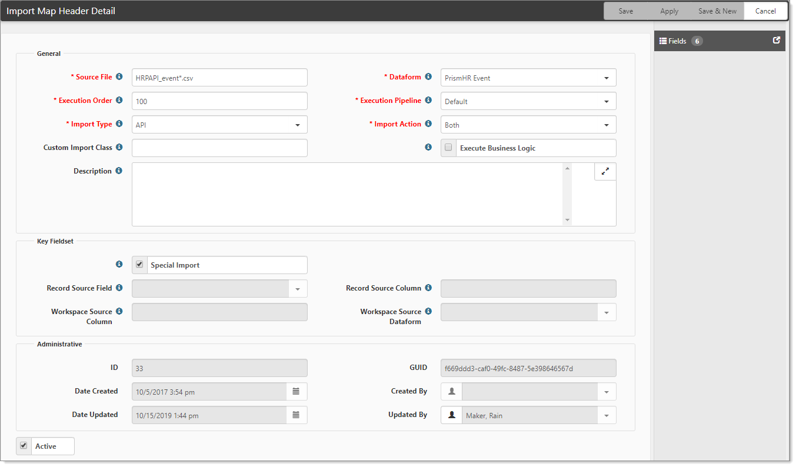This screenshot has height=467, width=796.
Task: Click the info icon beside Record Source Field
Action: (119, 288)
